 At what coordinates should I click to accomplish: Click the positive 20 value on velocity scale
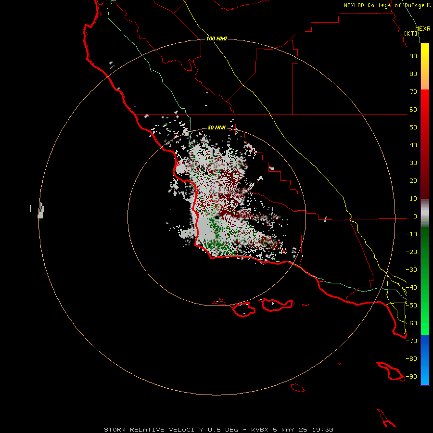coord(413,180)
